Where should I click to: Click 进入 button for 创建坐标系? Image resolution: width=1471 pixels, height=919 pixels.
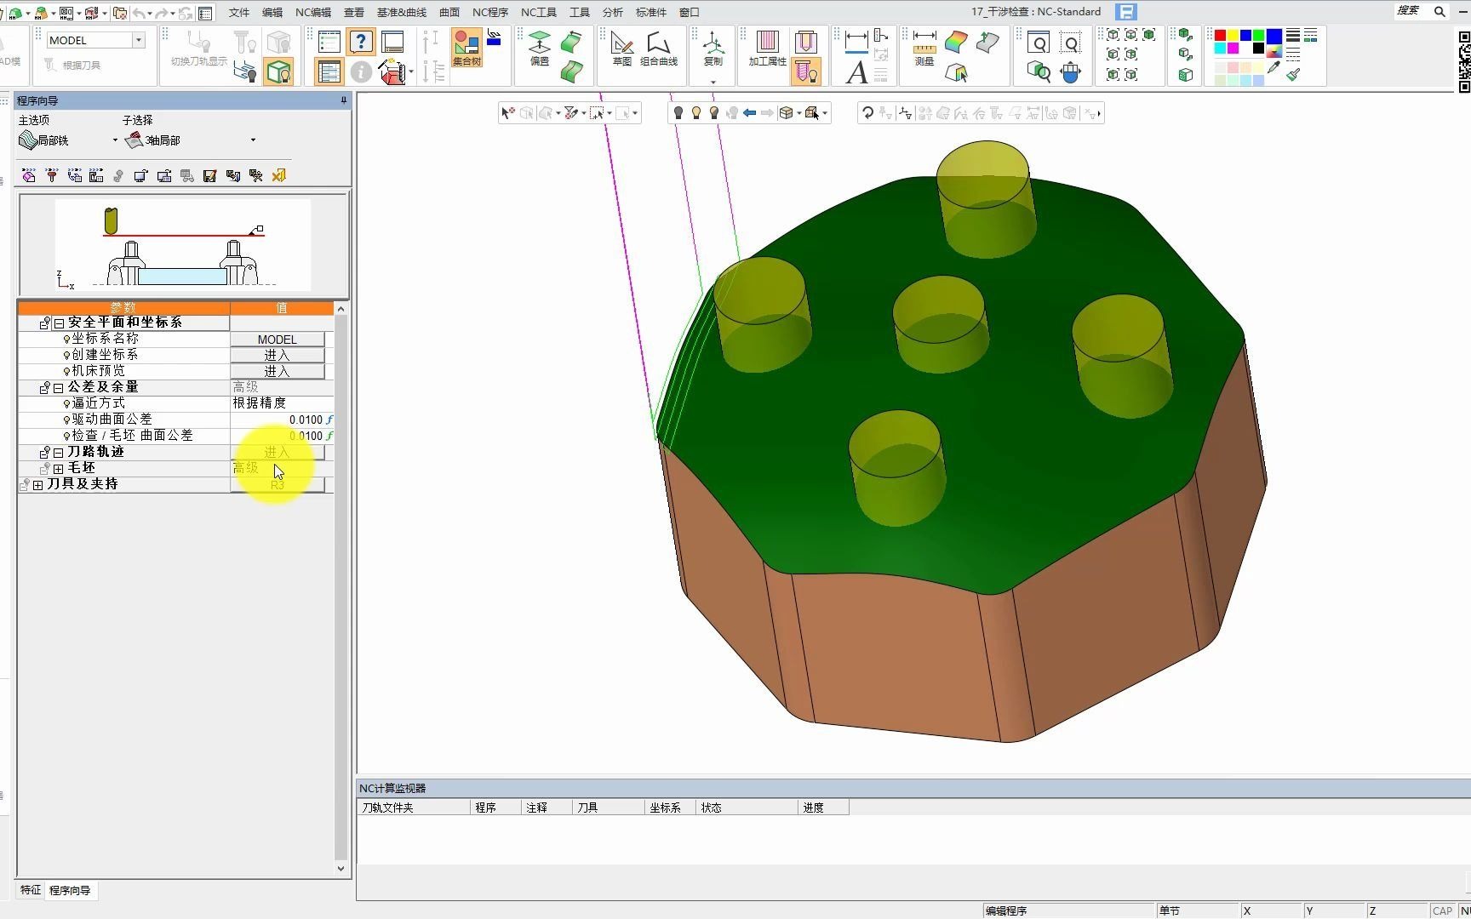(x=277, y=355)
